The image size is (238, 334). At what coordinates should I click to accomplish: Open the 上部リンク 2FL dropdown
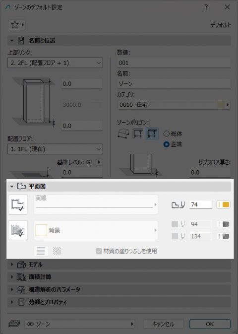click(x=55, y=63)
